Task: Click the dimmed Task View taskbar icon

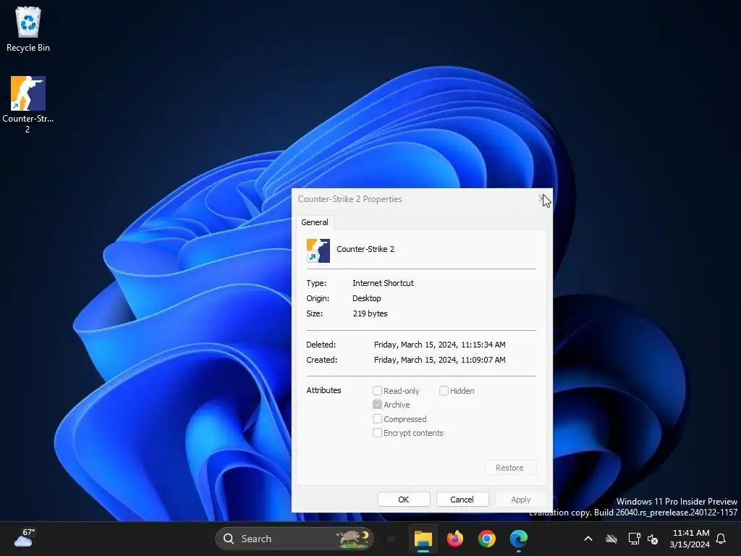Action: [391, 539]
